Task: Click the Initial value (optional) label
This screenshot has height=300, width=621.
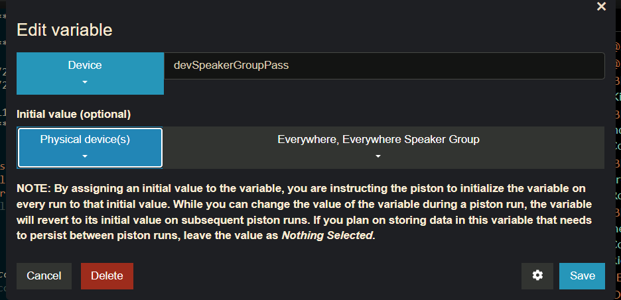Action: [74, 114]
